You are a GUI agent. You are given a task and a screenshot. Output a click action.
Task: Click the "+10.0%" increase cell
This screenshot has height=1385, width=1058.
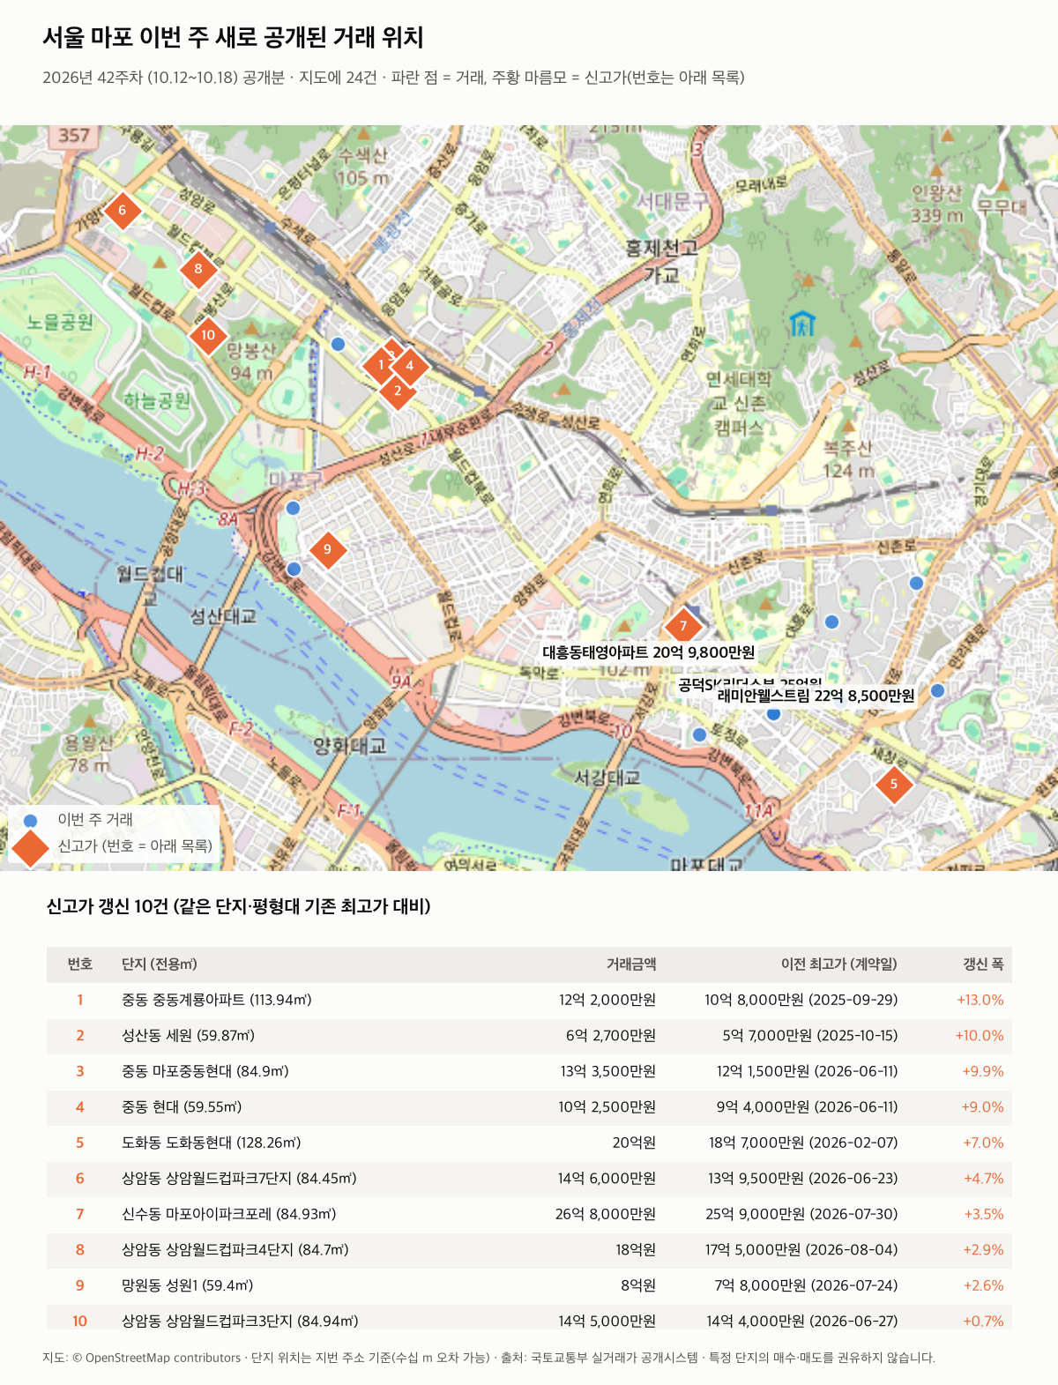[x=980, y=1036]
